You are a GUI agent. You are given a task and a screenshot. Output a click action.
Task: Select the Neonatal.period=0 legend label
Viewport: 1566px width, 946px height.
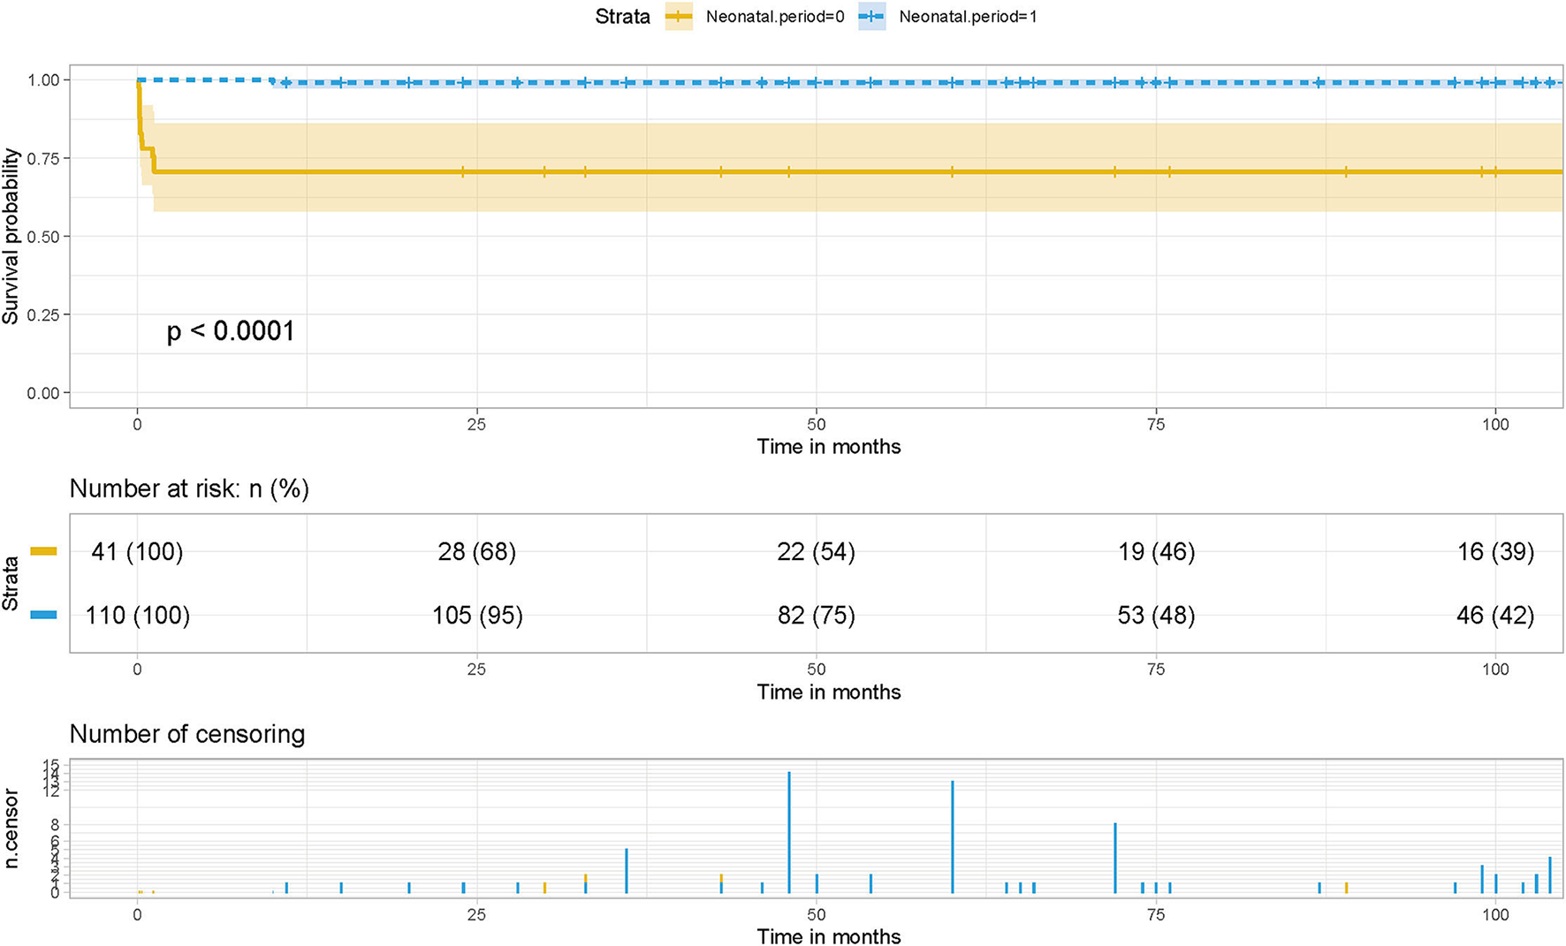(774, 17)
